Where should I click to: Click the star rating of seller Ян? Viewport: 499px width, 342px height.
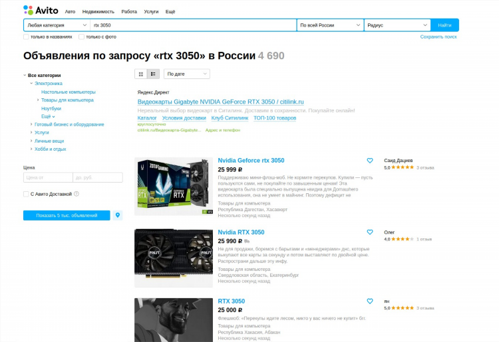(x=403, y=307)
